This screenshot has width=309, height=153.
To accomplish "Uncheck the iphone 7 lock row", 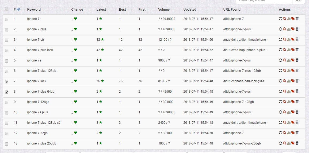I will (x=7, y=82).
